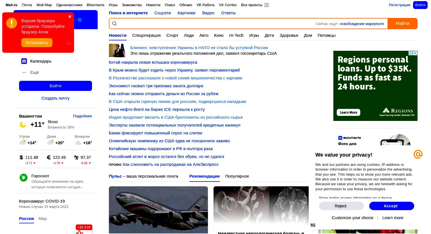The width and height of the screenshot is (431, 234).
Task: Click the evening weather cloud icon
Action: click(x=78, y=143)
